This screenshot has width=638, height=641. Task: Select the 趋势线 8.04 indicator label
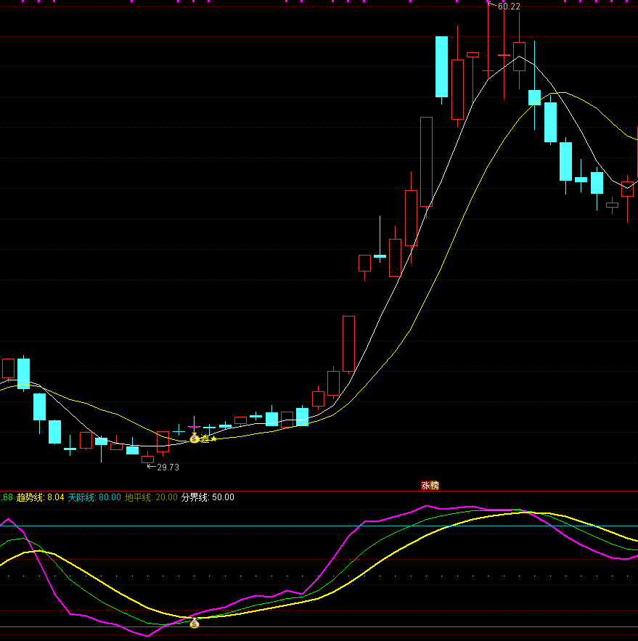pyautogui.click(x=40, y=497)
